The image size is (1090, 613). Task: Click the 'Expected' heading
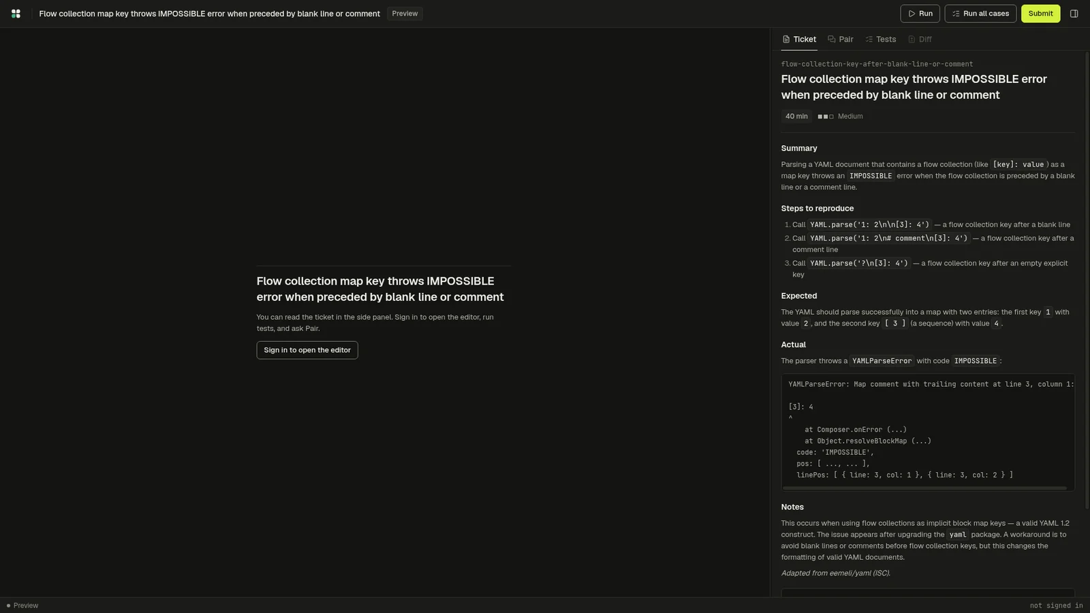[x=799, y=296]
